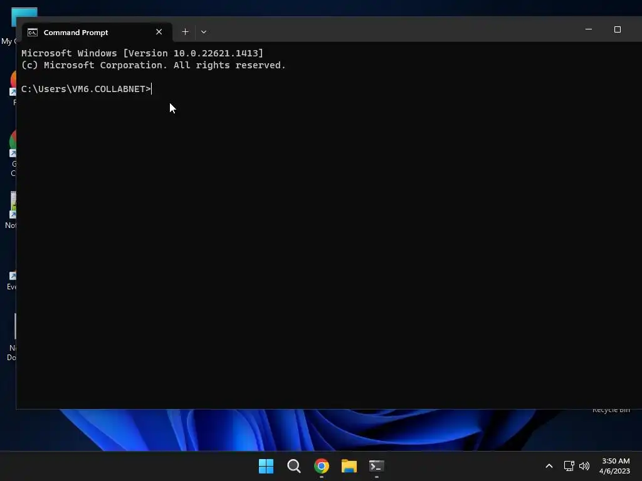Image resolution: width=642 pixels, height=481 pixels.
Task: Launch Google Chrome from the taskbar
Action: pos(322,466)
